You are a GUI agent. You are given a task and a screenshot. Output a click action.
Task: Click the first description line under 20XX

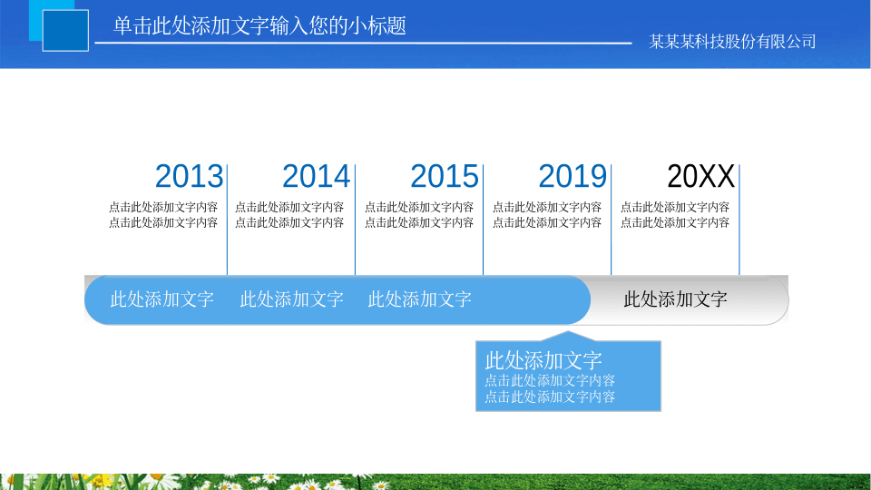[674, 207]
